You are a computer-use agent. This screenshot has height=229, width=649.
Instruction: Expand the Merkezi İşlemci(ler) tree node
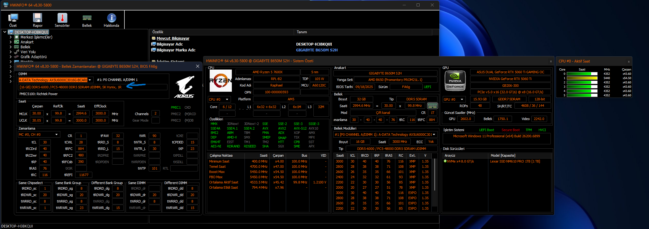pyautogui.click(x=10, y=37)
